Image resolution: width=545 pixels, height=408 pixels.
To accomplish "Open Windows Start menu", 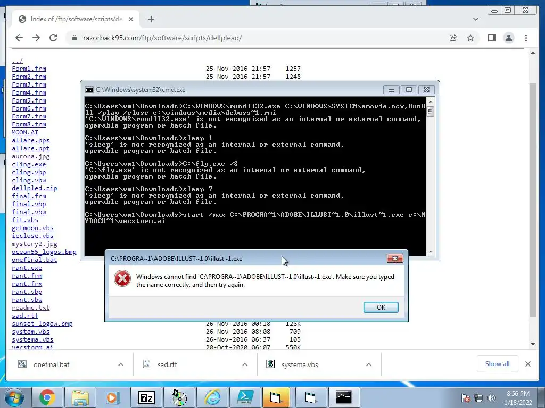I will (14, 397).
